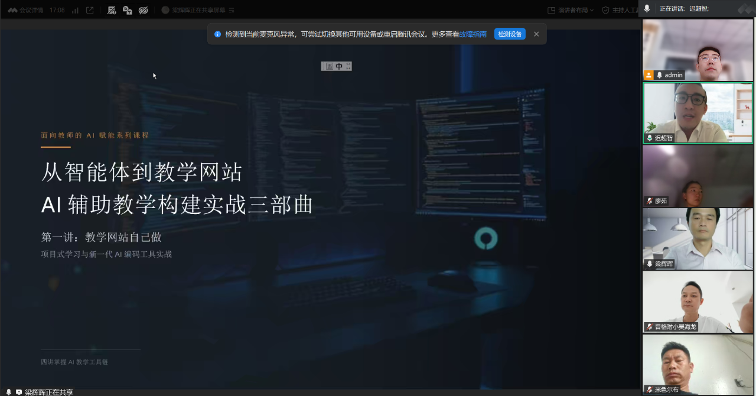Click the info icon in the notification banner

(x=217, y=34)
